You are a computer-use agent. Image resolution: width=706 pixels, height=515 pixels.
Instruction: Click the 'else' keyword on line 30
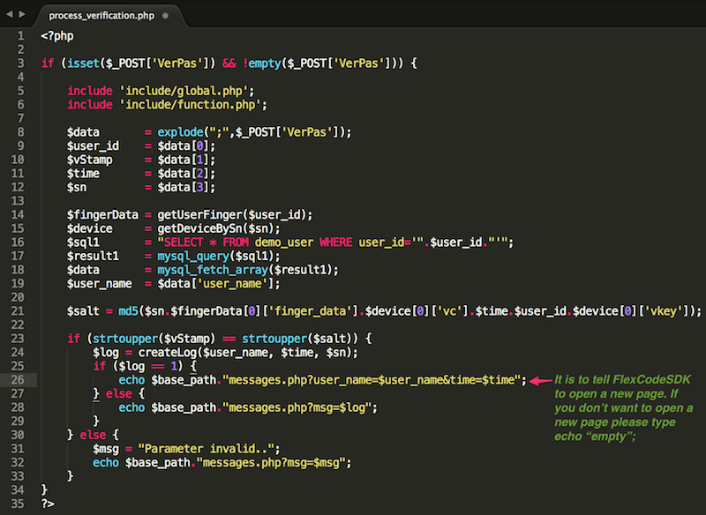click(x=93, y=435)
